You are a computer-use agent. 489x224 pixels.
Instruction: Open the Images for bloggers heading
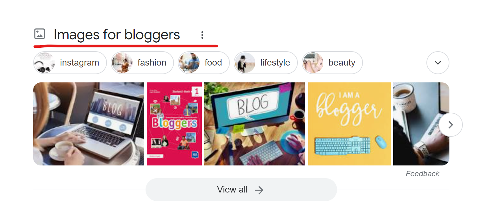click(117, 34)
